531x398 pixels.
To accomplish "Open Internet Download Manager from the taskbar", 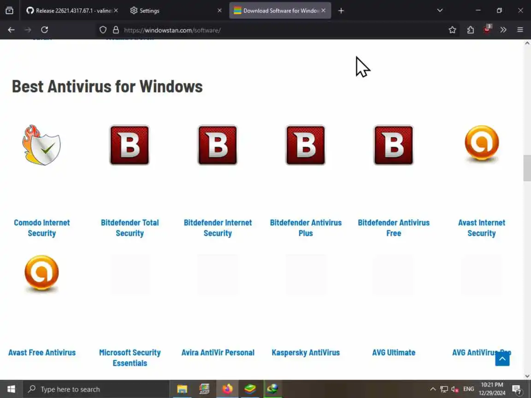I will 272,389.
